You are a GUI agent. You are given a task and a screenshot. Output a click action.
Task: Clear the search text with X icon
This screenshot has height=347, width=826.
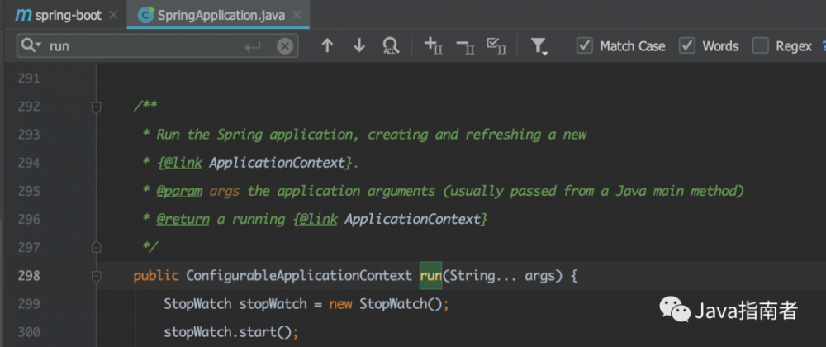click(x=285, y=46)
